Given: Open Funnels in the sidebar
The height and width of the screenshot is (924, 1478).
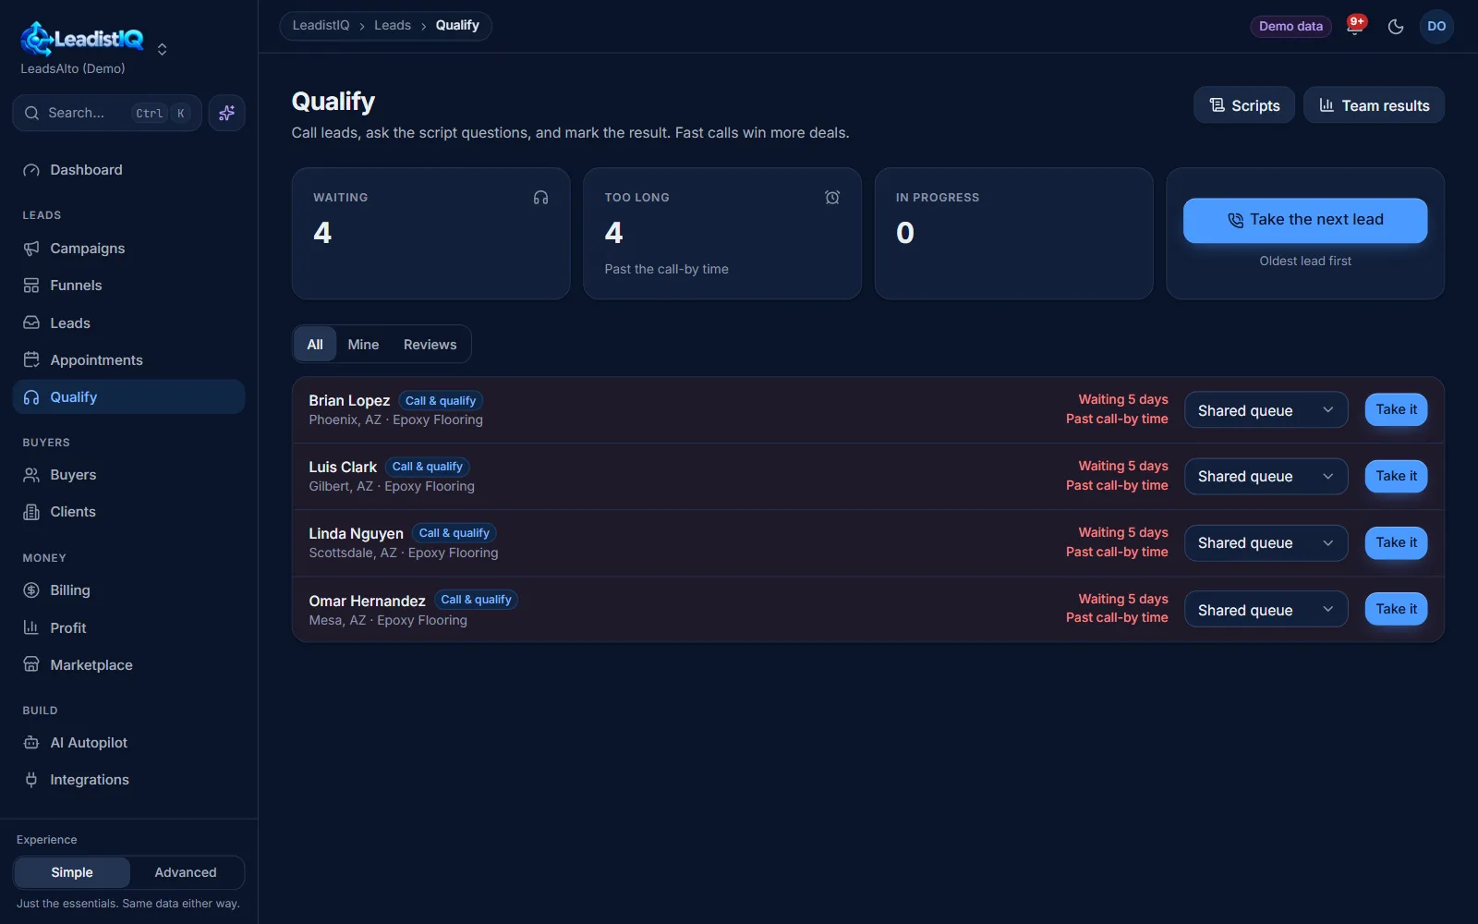Looking at the screenshot, I should [x=128, y=286].
